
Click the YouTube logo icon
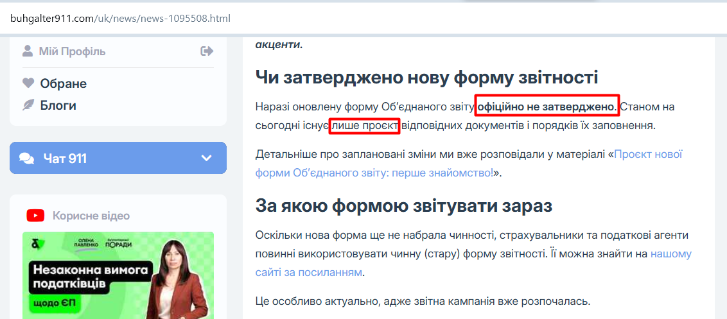(35, 216)
